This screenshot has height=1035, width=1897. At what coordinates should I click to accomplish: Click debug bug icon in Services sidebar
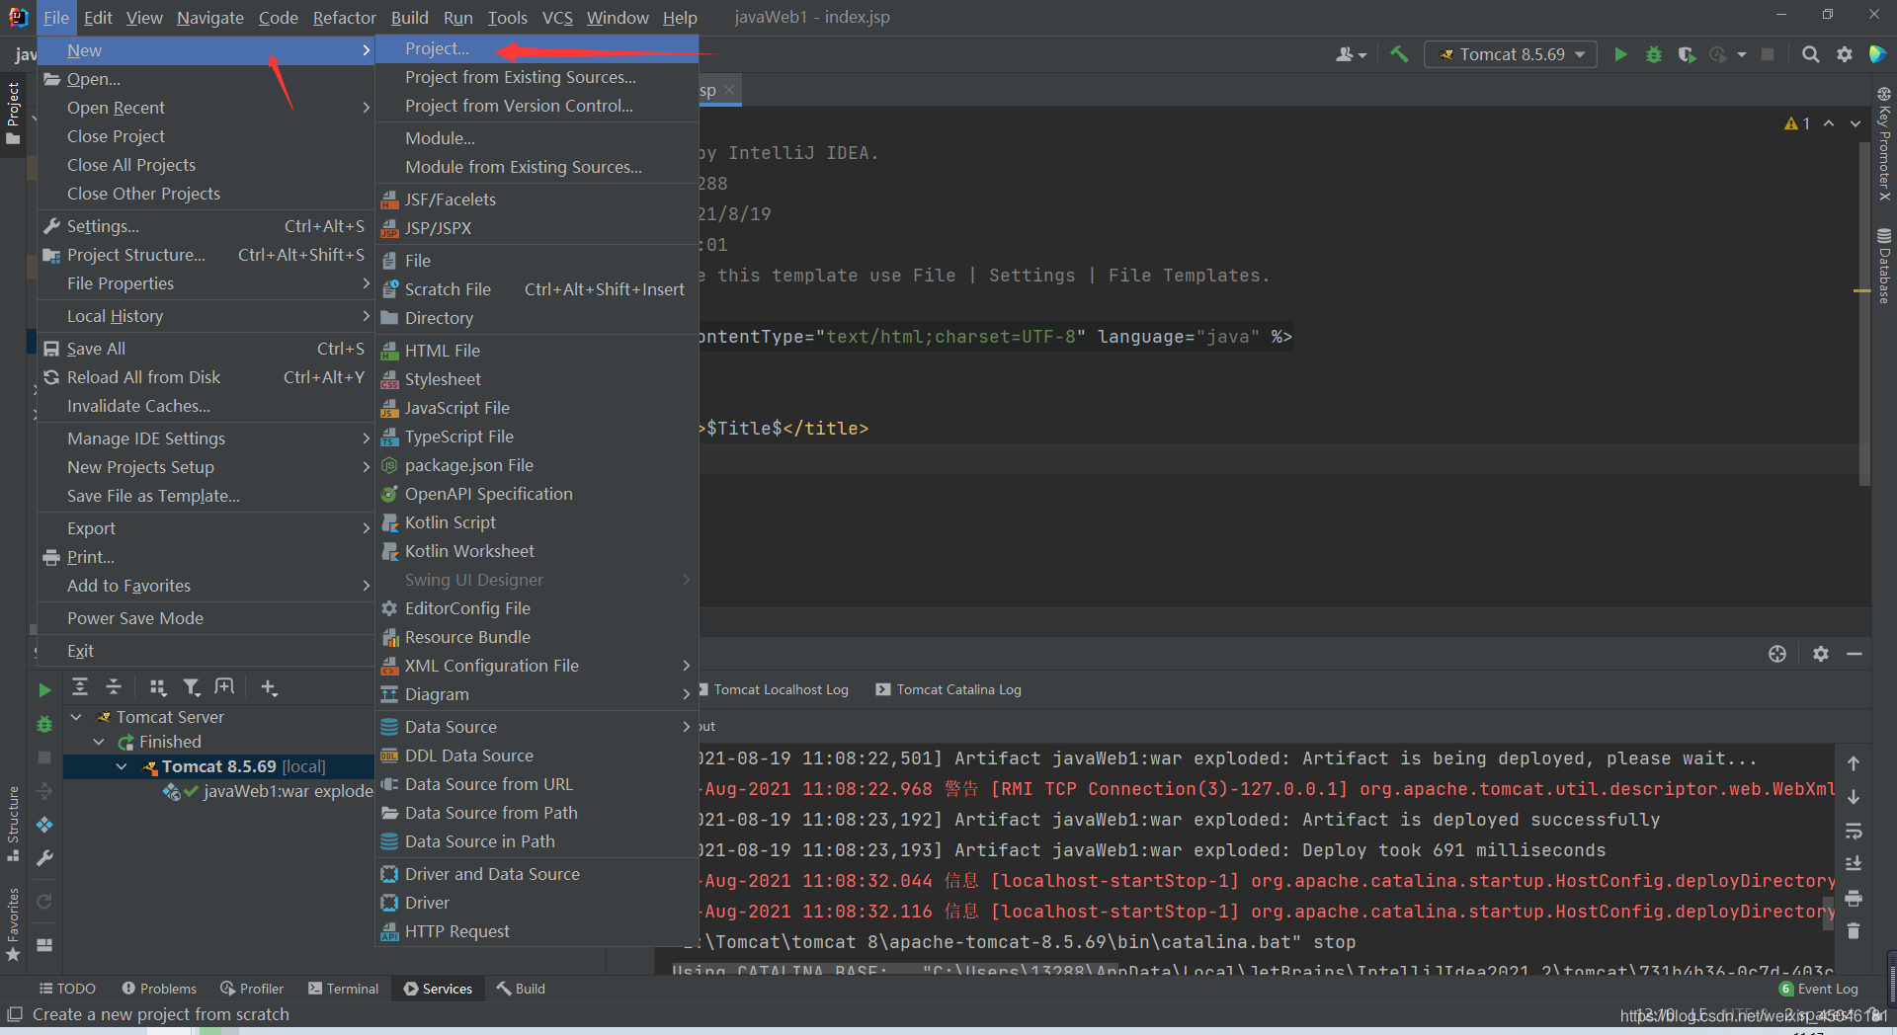pyautogui.click(x=44, y=724)
